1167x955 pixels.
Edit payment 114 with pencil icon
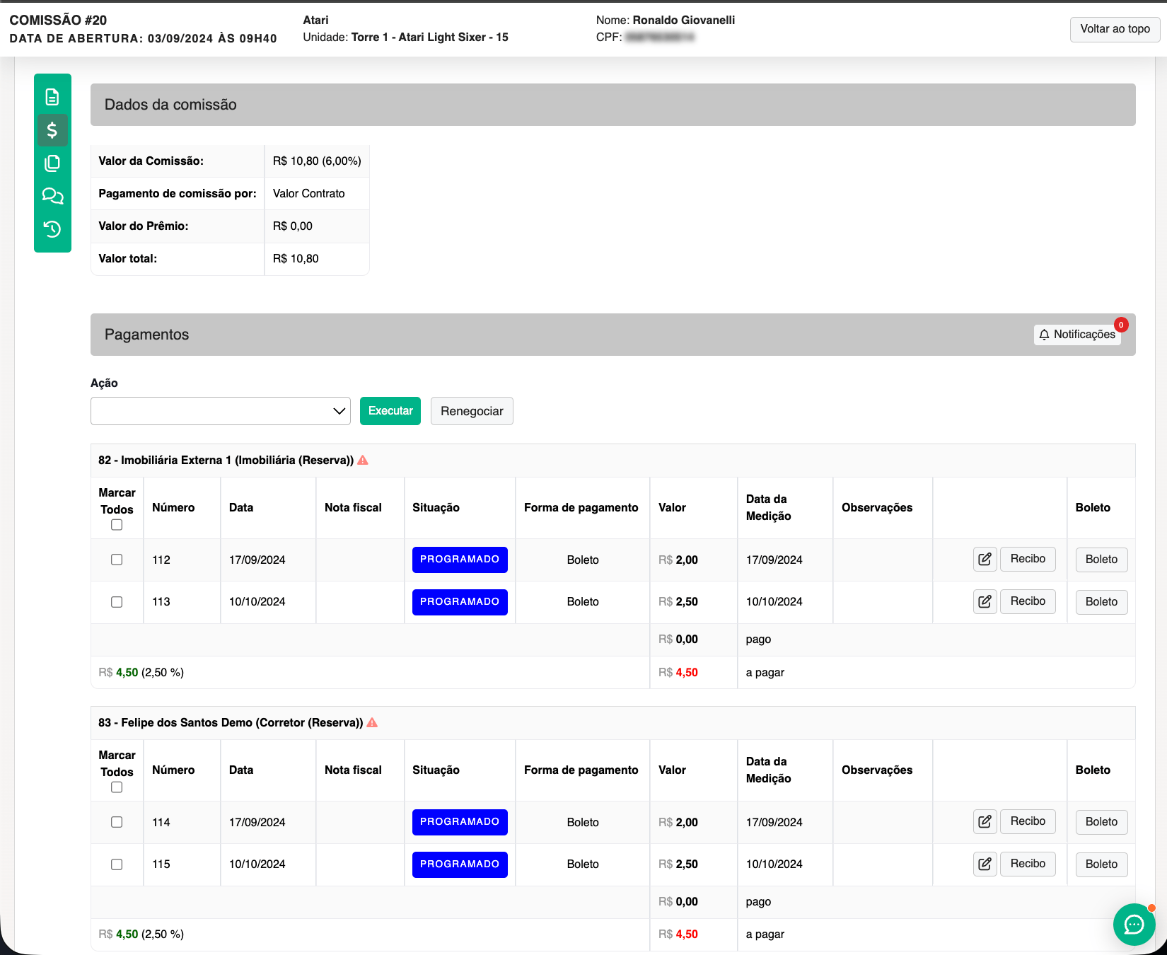985,822
